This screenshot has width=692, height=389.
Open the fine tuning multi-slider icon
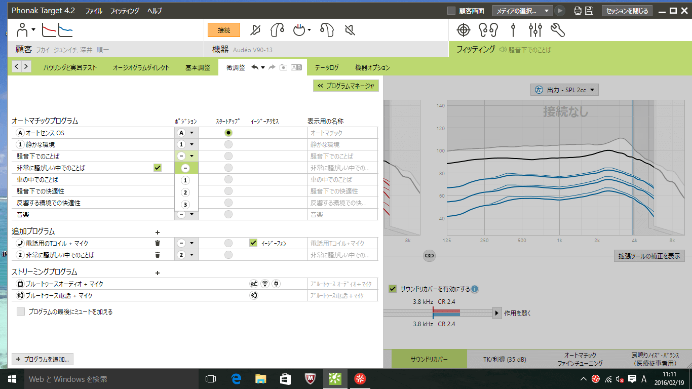pyautogui.click(x=535, y=30)
